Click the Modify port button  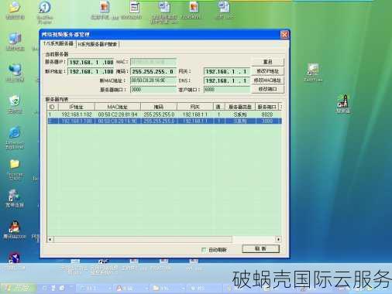(267, 89)
